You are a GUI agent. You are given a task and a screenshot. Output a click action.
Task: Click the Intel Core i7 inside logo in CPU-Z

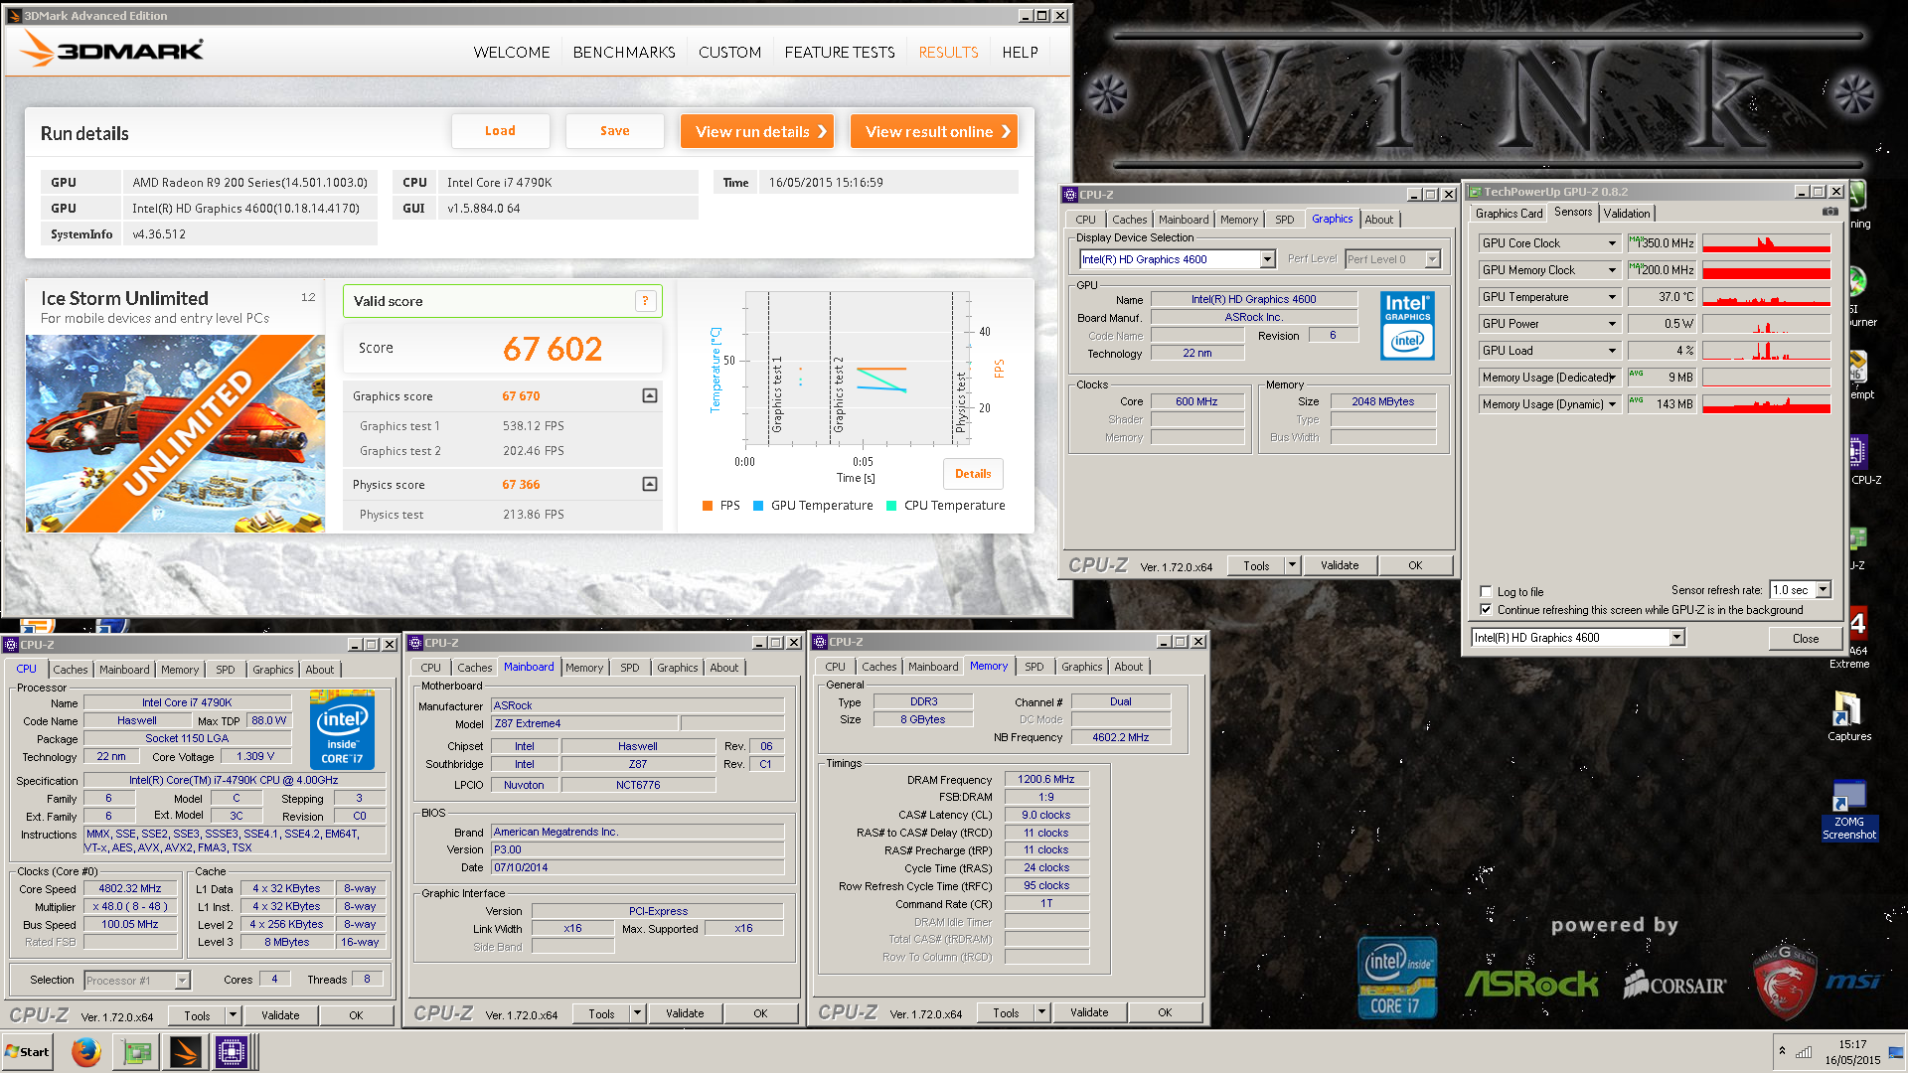coord(342,732)
